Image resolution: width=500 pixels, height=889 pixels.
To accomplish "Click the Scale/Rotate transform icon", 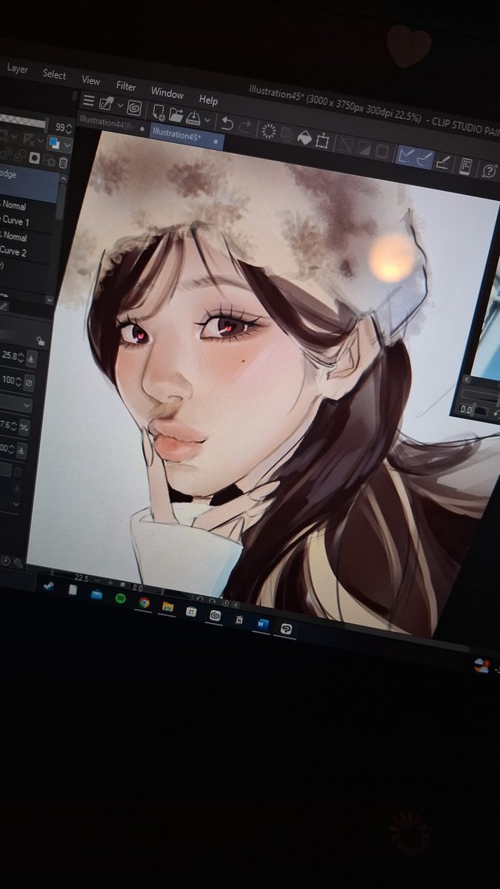I will coord(322,141).
